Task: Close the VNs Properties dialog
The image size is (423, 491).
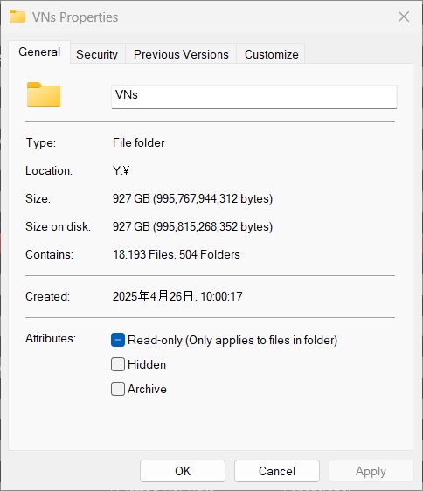Action: click(x=404, y=17)
